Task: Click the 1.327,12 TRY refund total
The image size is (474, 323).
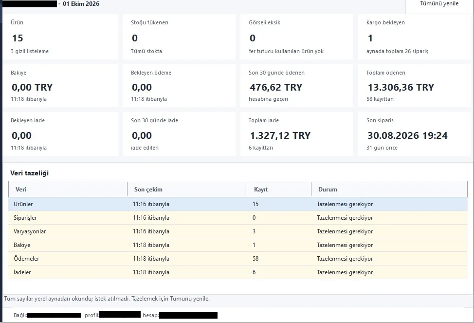Action: [x=280, y=135]
